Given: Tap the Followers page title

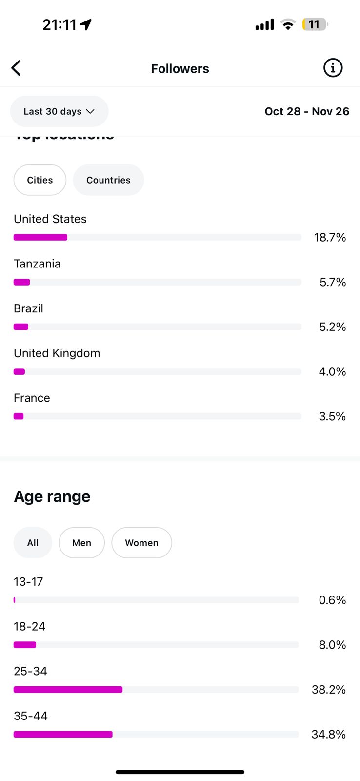Looking at the screenshot, I should 180,69.
